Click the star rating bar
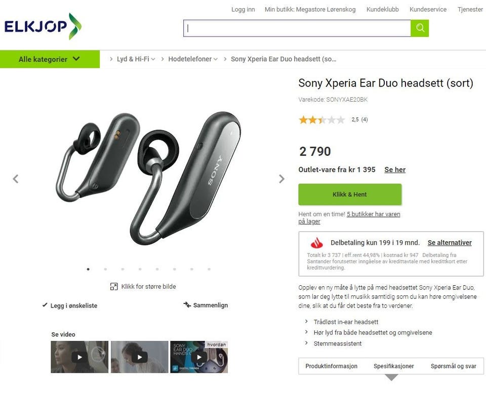Image resolution: width=486 pixels, height=397 pixels. pyautogui.click(x=322, y=119)
